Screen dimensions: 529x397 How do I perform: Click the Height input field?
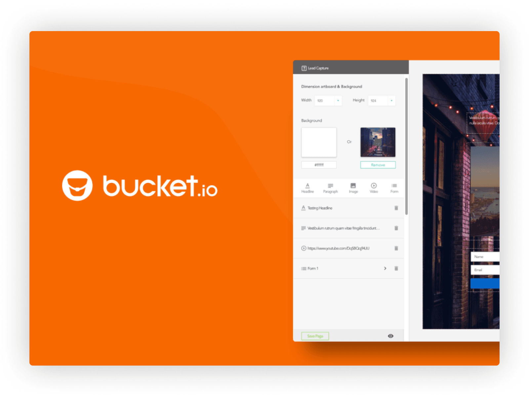coord(378,101)
